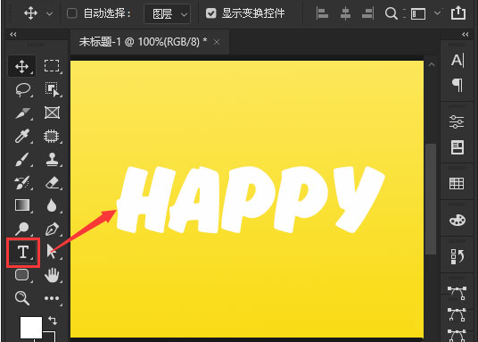Click the share export icon

pyautogui.click(x=458, y=13)
